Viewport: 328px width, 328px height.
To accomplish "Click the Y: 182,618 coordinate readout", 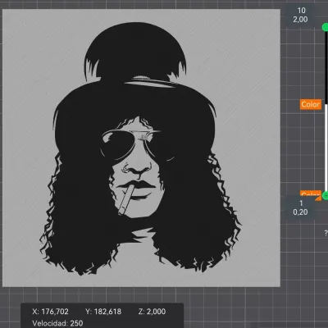I will pos(103,312).
